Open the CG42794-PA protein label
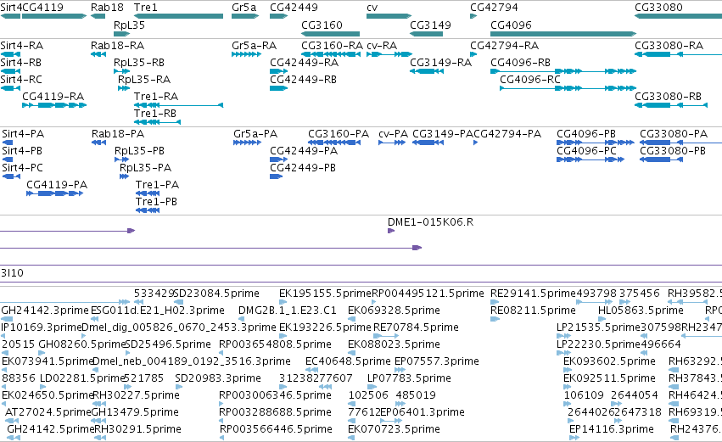Screen dimensions: 722x442 point(507,134)
